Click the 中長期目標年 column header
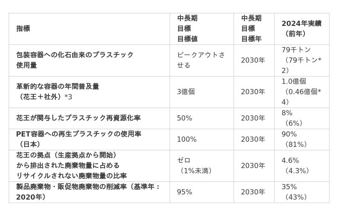This screenshot has width=346, height=216. click(x=251, y=29)
